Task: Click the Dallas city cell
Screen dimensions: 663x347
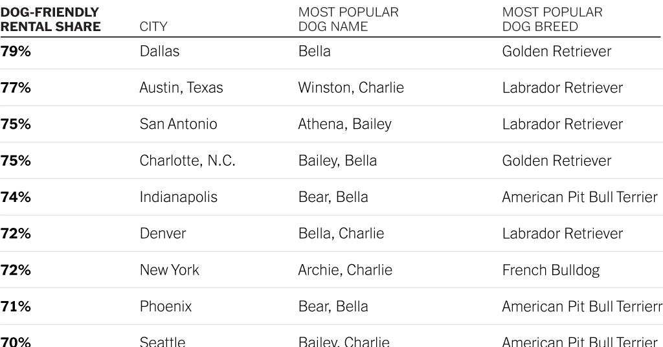Action: [x=159, y=51]
